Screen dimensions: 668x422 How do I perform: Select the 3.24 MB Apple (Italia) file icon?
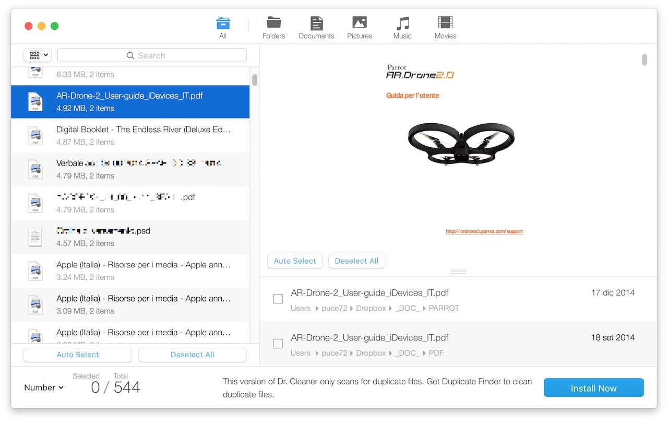(35, 271)
